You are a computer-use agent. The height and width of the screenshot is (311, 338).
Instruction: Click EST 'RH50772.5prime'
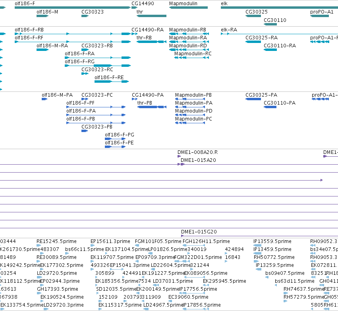[x=274, y=258]
